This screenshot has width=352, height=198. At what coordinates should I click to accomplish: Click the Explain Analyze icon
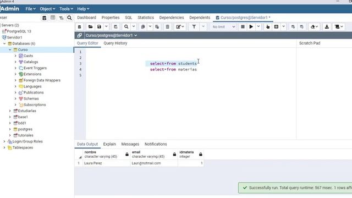(x=276, y=27)
